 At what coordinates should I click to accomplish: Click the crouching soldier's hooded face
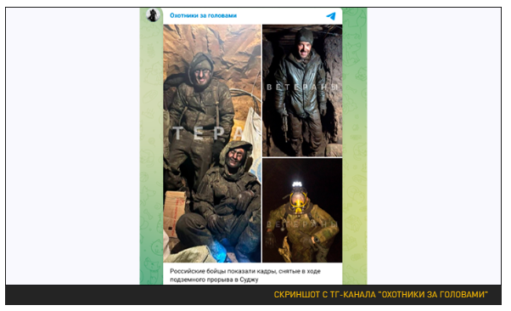tap(236, 158)
